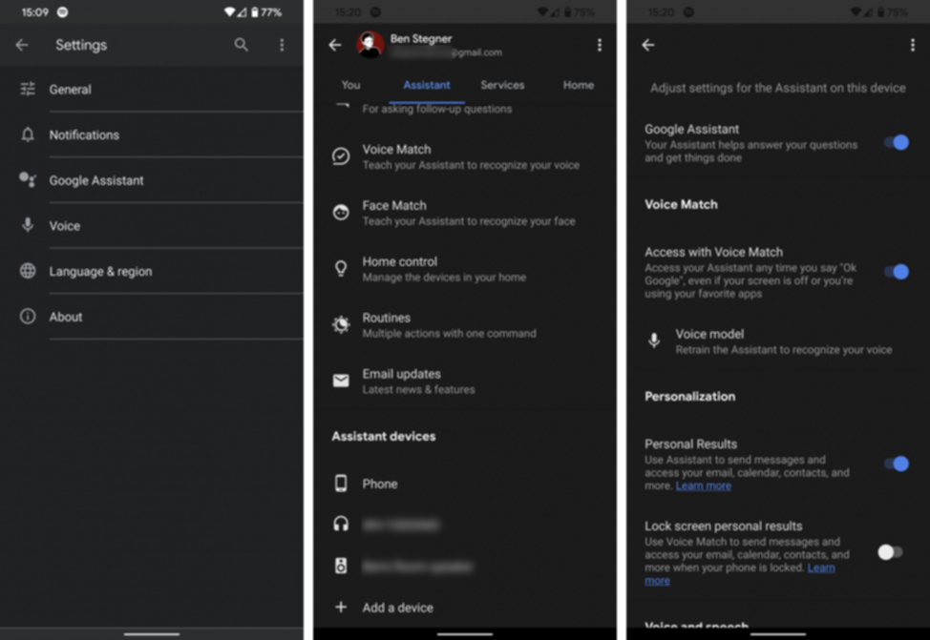Open search in Settings header
The image size is (930, 640).
(x=241, y=45)
